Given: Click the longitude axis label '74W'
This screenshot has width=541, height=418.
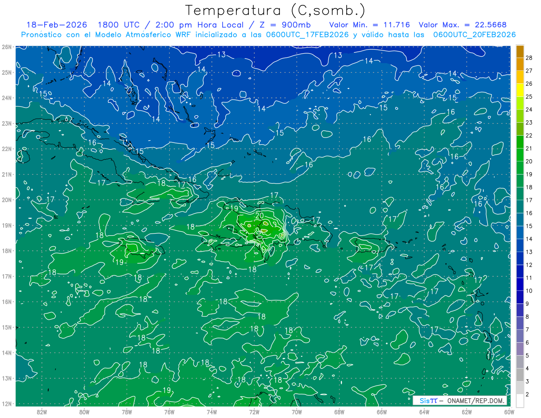Looking at the screenshot, I should coord(211,412).
